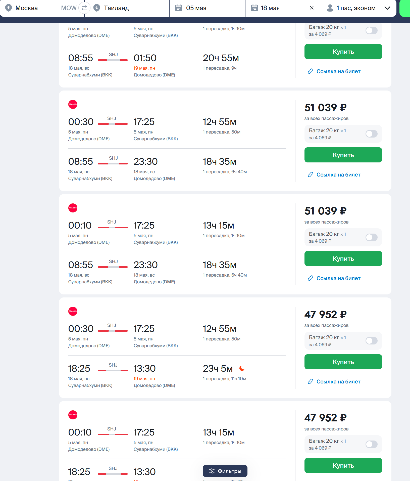
Task: Toggle baggage on the topmost partially visible ticket
Action: point(371,30)
